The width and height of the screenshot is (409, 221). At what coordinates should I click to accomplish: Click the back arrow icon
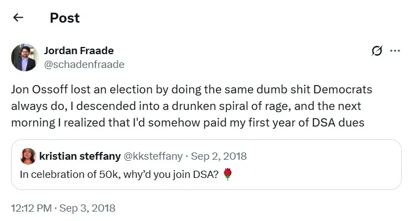18,18
